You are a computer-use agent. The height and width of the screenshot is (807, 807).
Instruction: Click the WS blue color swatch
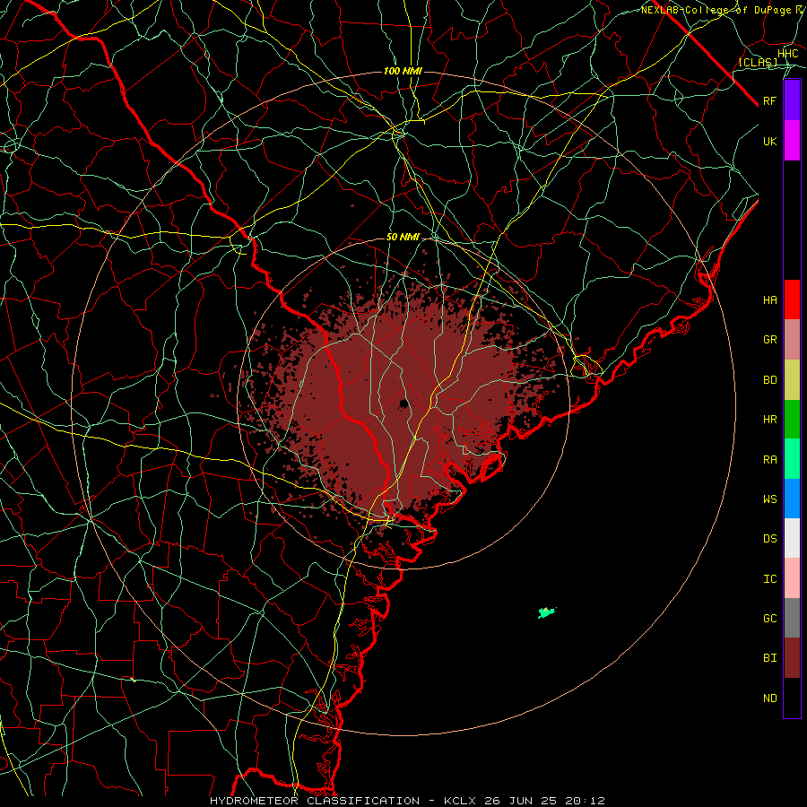[792, 499]
